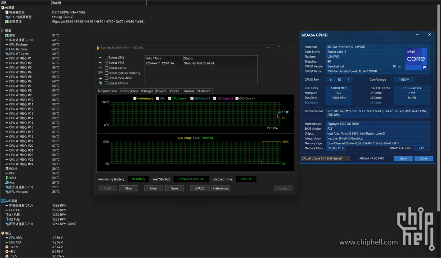Screen dimensions: 441x258
Task: Enable the Stress CPU checkbox
Action: [106, 58]
